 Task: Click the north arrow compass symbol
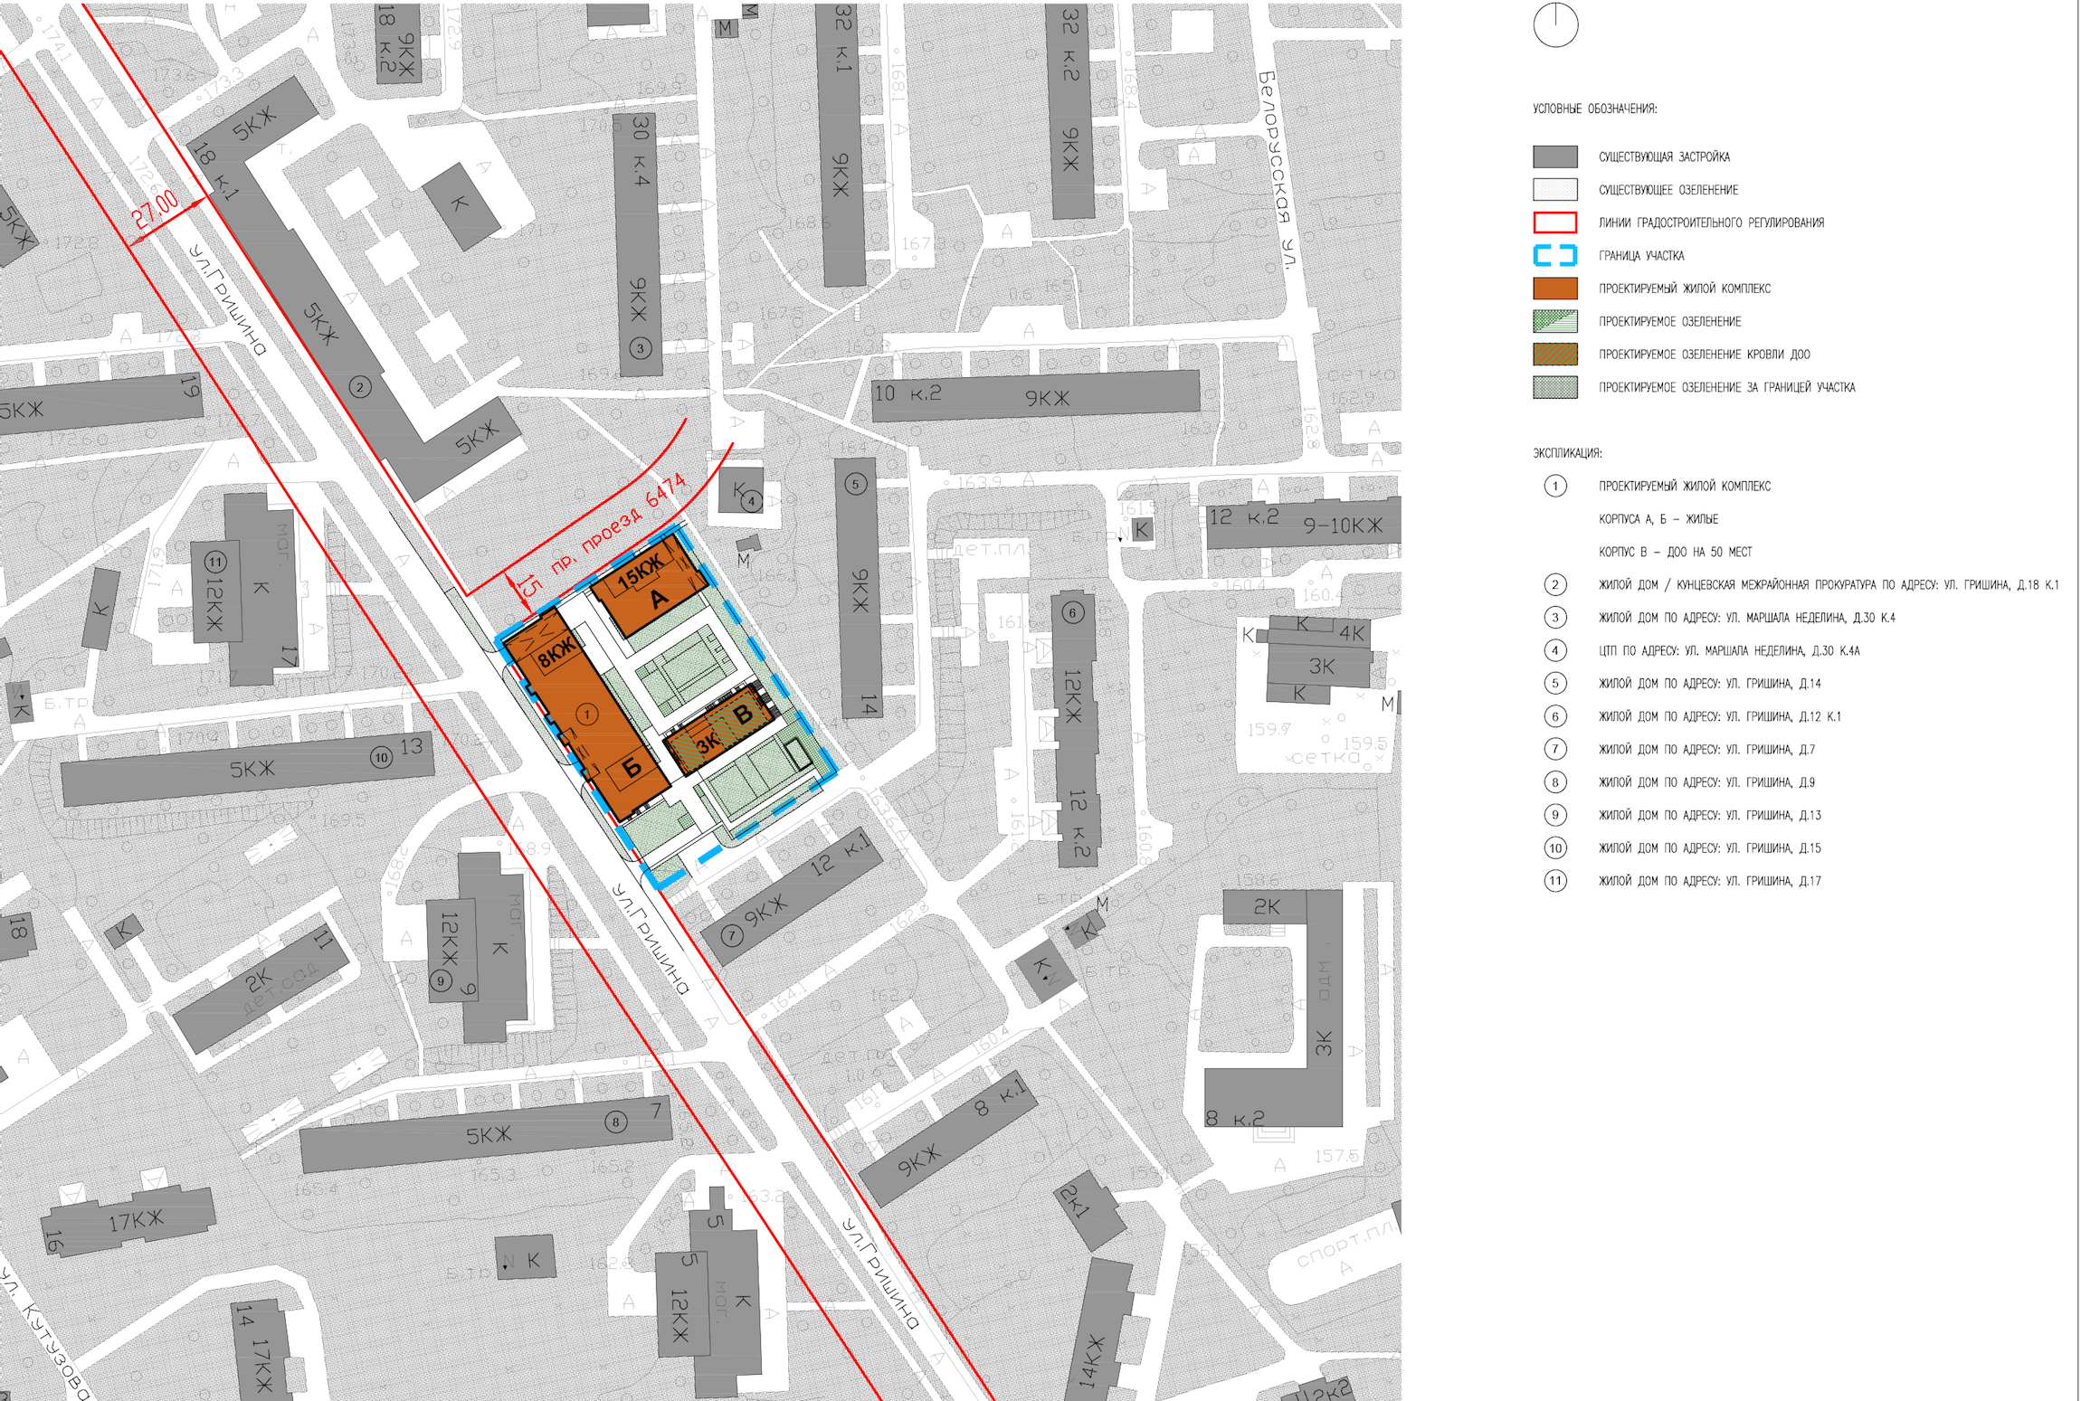1555,25
